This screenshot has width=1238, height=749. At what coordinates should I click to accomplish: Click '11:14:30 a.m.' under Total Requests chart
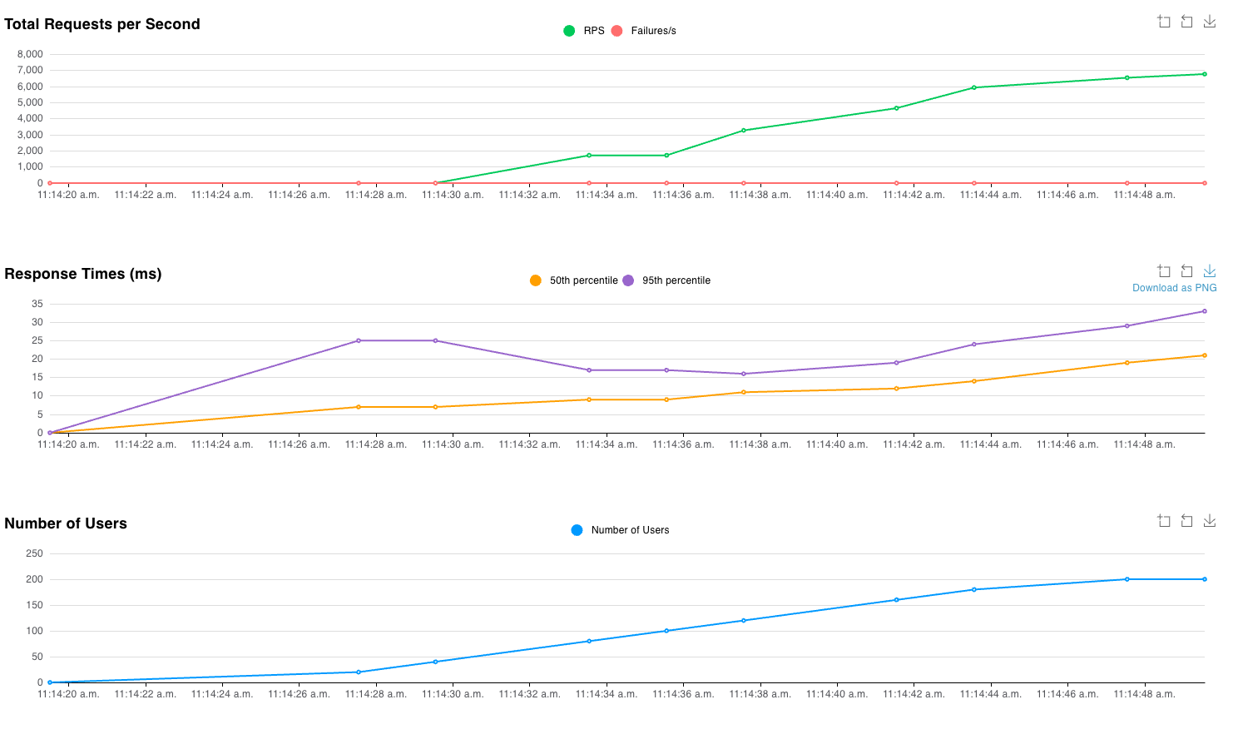(x=453, y=195)
